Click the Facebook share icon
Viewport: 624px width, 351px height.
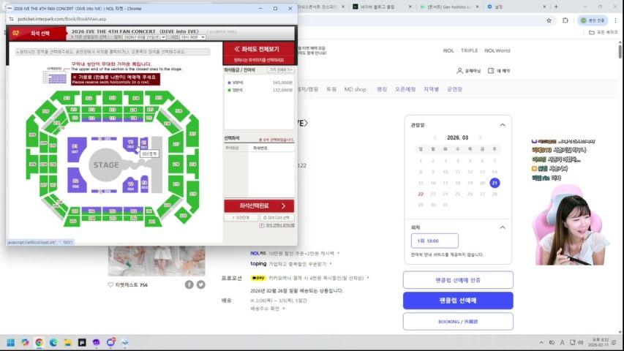189,284
